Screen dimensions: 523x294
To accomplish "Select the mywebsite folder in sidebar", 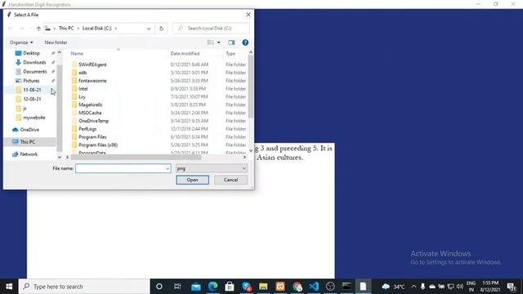I will [34, 118].
